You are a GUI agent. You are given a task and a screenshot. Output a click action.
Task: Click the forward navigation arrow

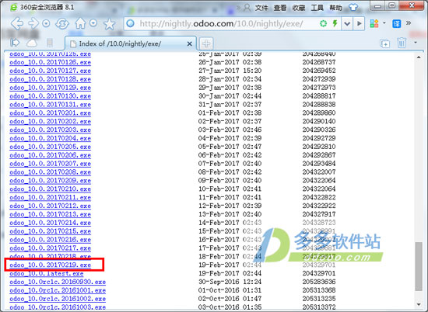[x=33, y=24]
